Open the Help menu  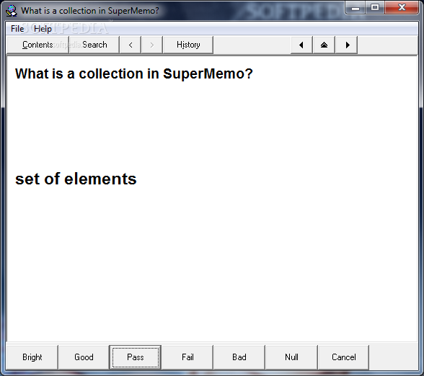pyautogui.click(x=43, y=29)
